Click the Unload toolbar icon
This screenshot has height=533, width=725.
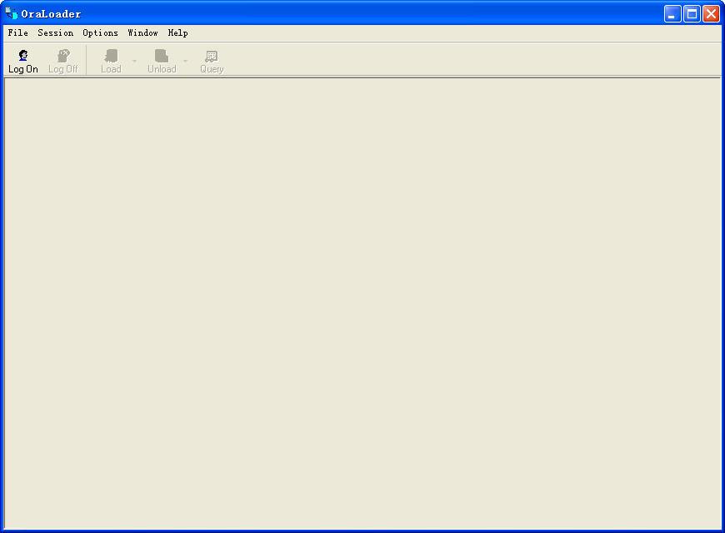pos(162,56)
